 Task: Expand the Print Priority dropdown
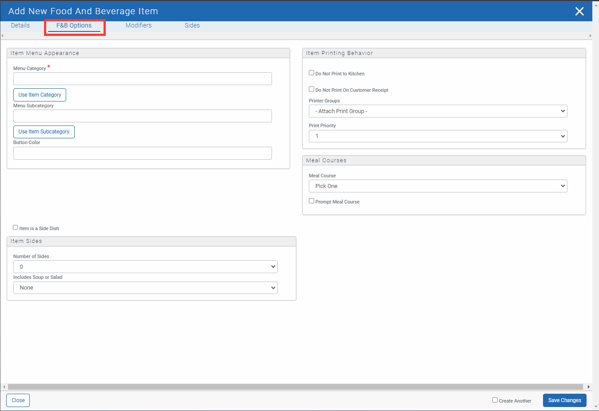coord(438,136)
